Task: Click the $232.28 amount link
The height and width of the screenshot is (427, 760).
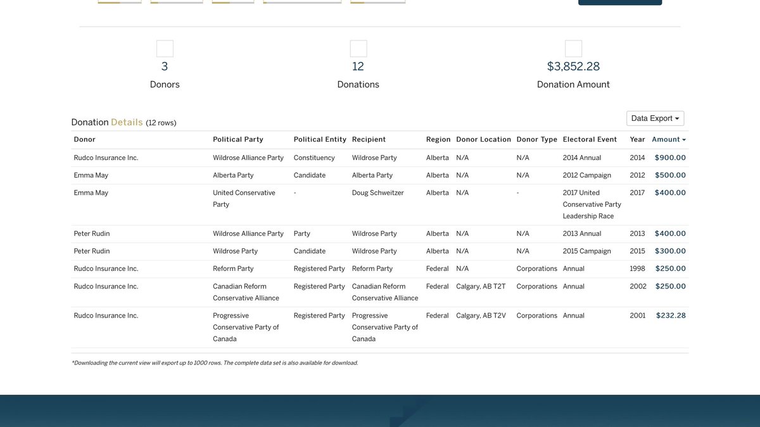Action: (x=671, y=314)
